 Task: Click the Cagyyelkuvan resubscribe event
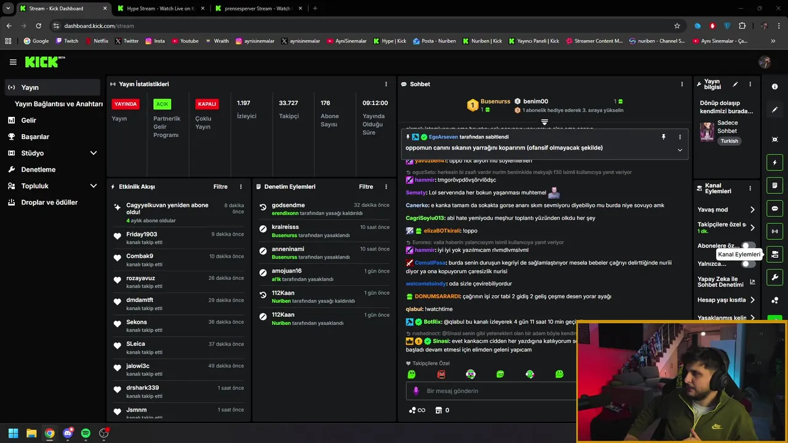pos(179,212)
